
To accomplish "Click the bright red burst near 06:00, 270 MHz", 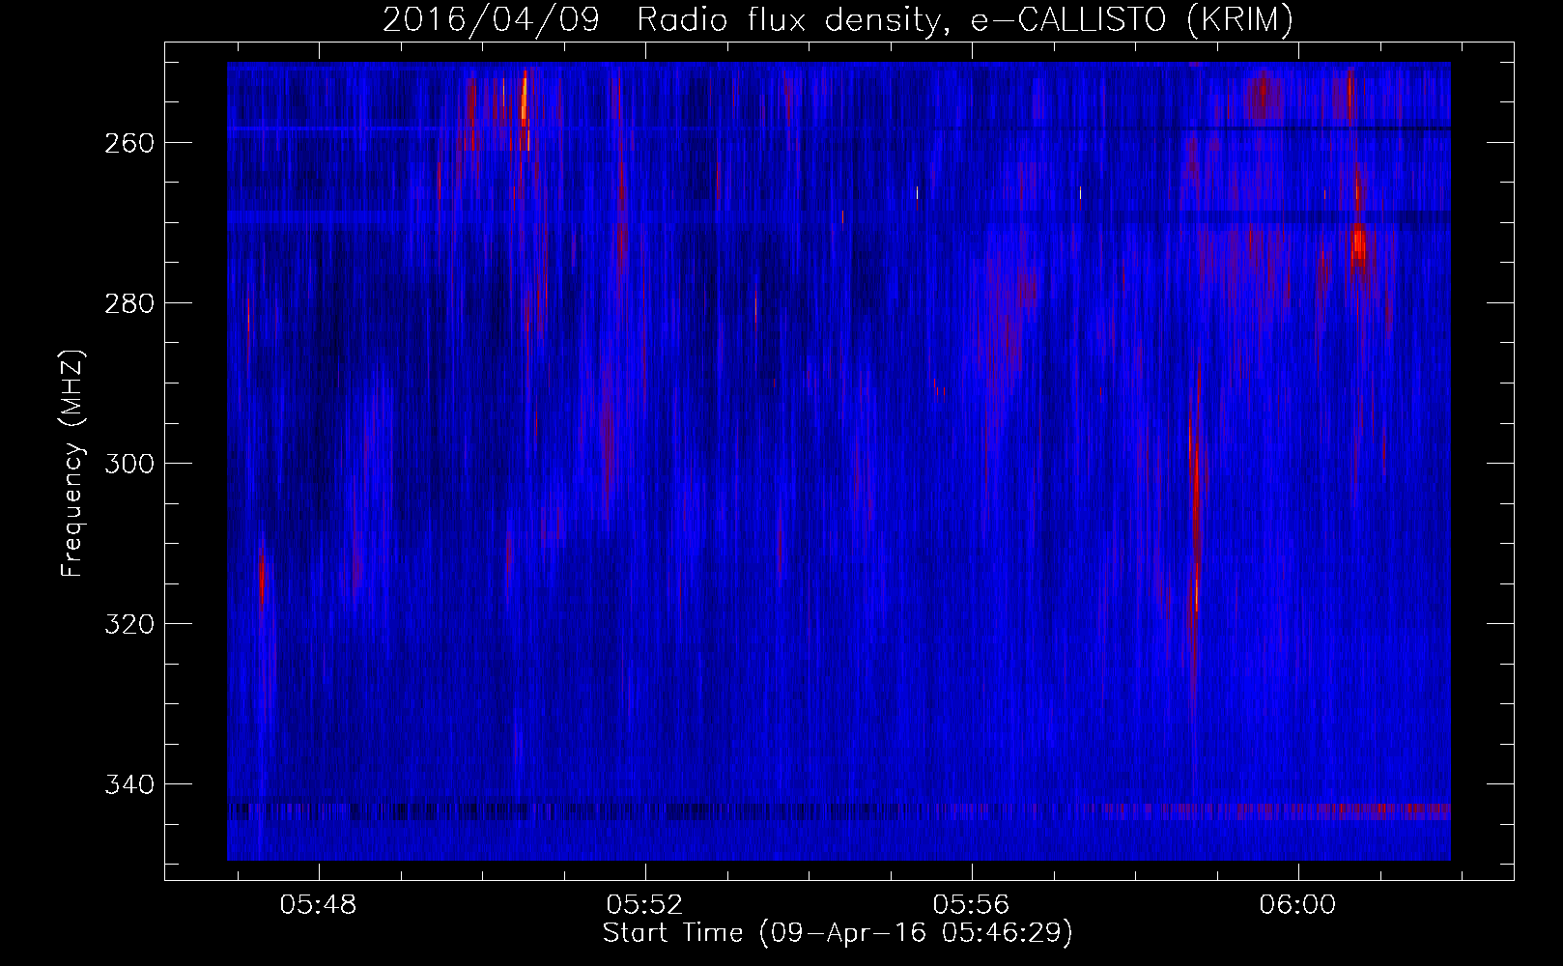I will pyautogui.click(x=1358, y=243).
